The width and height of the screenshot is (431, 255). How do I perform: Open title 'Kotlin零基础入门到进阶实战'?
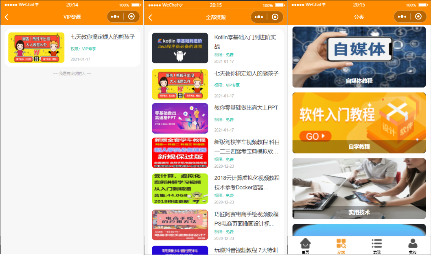245,42
